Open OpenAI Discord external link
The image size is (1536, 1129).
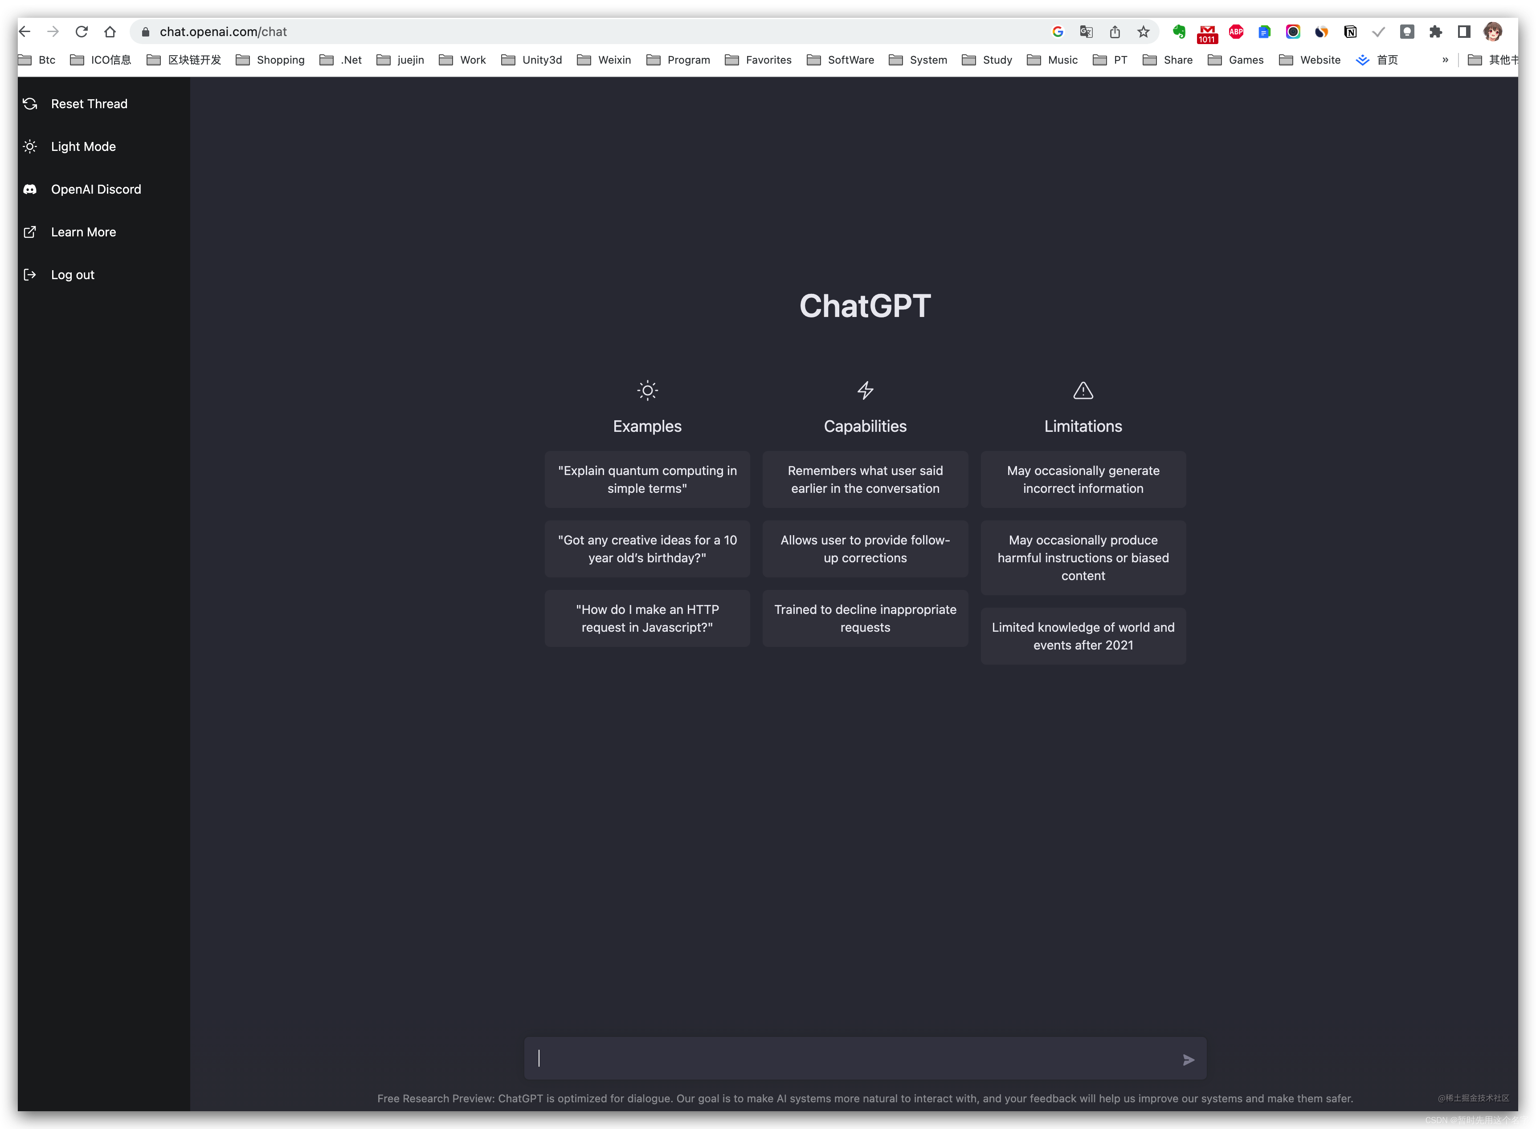pos(95,188)
